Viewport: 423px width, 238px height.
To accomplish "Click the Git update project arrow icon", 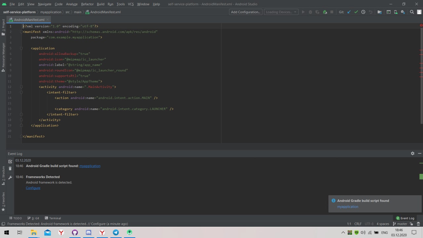I will [x=349, y=12].
